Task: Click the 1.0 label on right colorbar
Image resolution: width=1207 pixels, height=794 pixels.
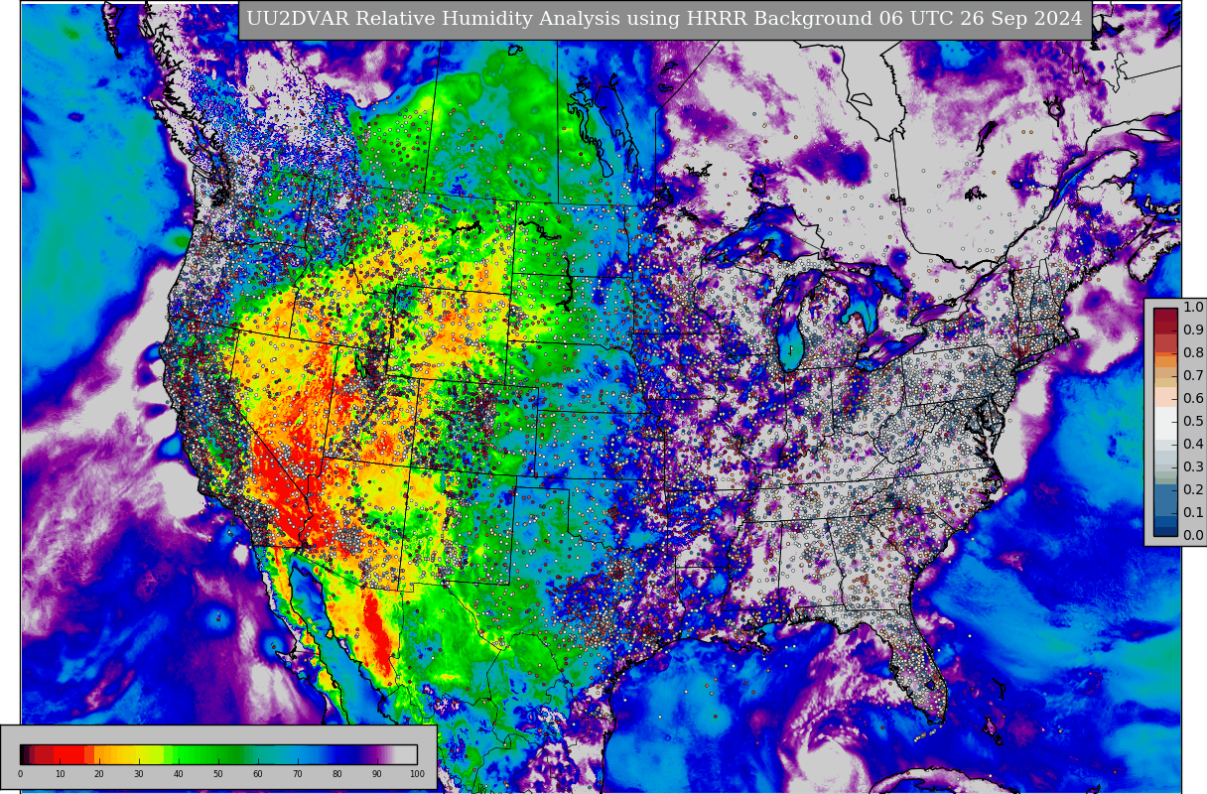Action: pos(1193,307)
